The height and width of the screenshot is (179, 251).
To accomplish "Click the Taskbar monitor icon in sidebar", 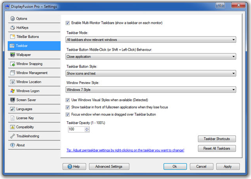I will click(x=12, y=46).
